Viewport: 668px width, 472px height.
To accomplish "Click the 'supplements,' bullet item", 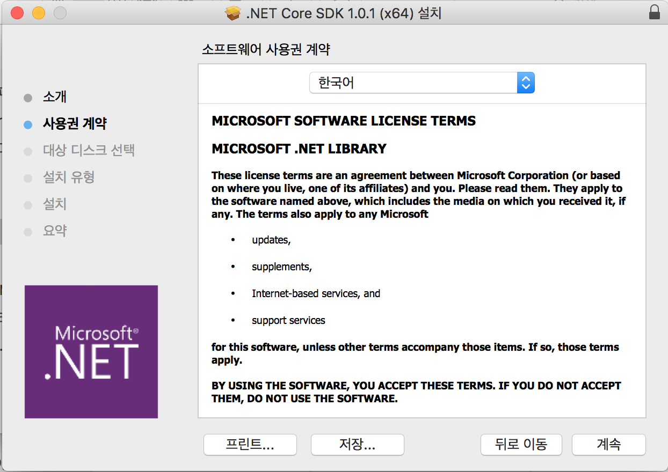I will tap(282, 267).
